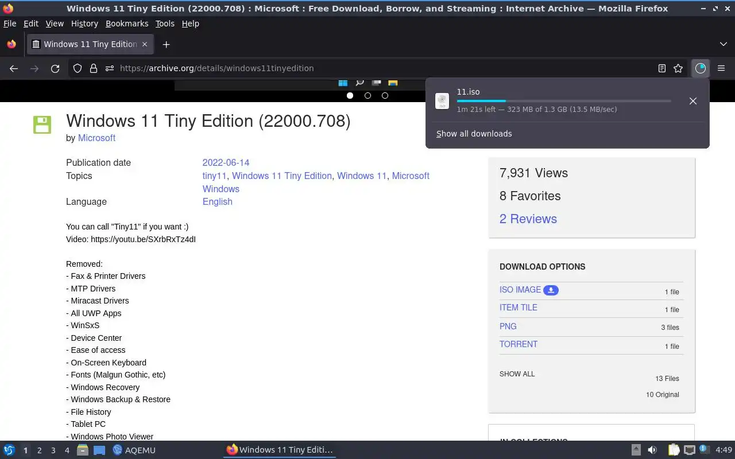Open a new tab with plus button
This screenshot has height=459, width=735.
pyautogui.click(x=166, y=44)
